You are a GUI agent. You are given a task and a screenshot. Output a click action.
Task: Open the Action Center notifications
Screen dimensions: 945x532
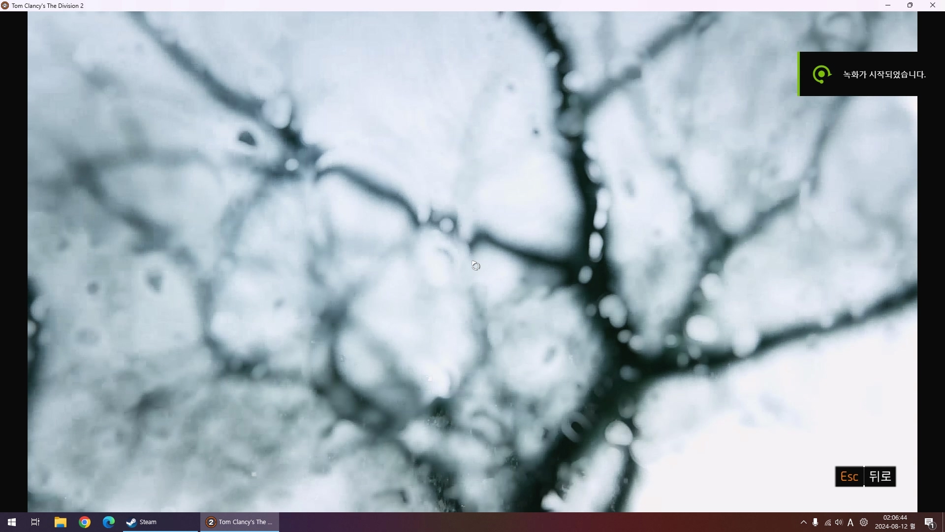[929, 522]
